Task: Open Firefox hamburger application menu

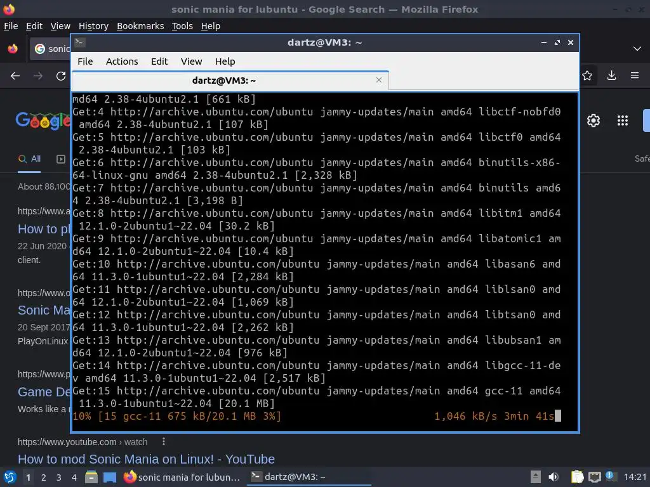Action: [635, 75]
